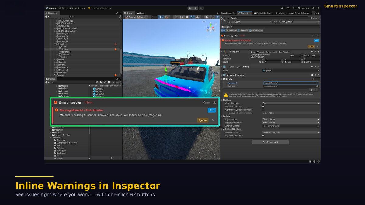Open the Project Settings tab
Image resolution: width=365 pixels, height=205 pixels.
point(262,13)
